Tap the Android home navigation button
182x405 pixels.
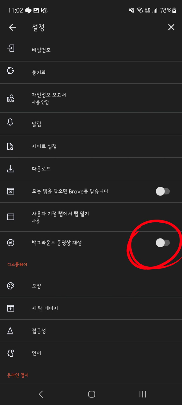coord(92,394)
